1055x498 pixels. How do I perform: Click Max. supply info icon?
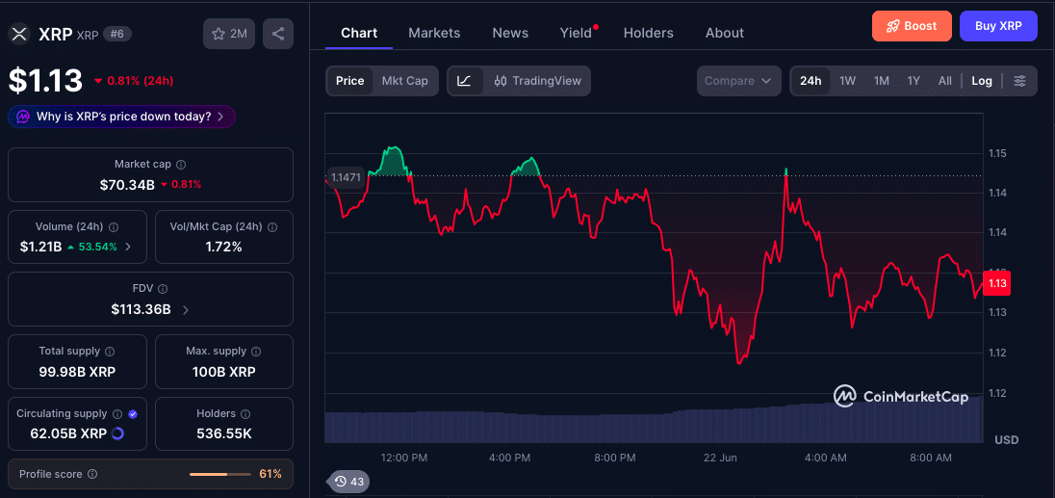256,352
